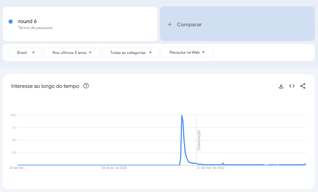Click the Observação note marker on chart

(199, 140)
